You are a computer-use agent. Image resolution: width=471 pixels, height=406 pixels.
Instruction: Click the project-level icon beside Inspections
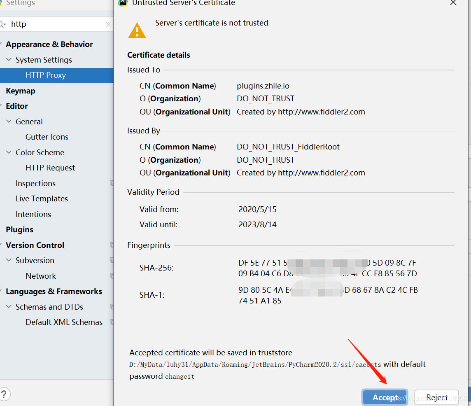pos(112,183)
